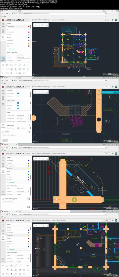This screenshot has height=277, width=119.
Task: Click the Reference button under ROTATE
Action: pos(5,140)
